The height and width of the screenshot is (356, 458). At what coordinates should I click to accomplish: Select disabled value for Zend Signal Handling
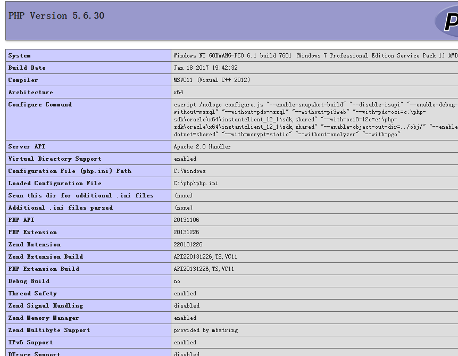coord(187,306)
